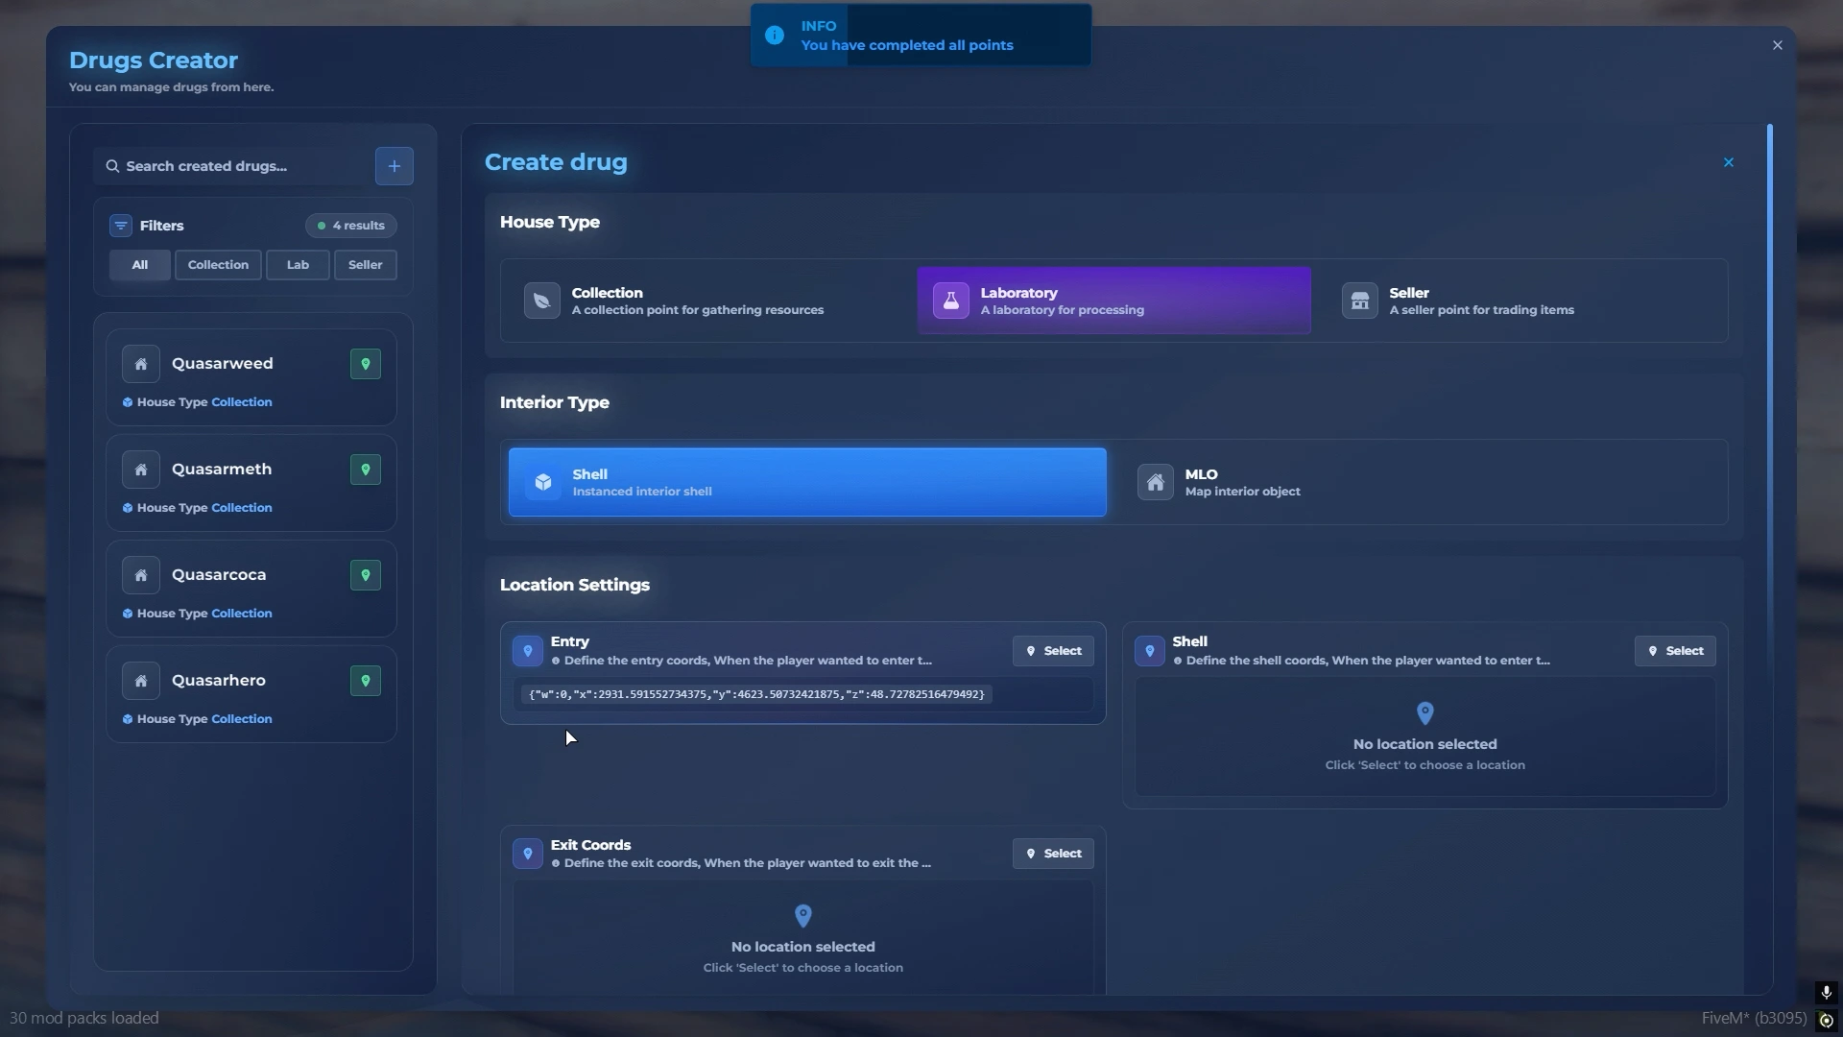Screen dimensions: 1843x1037
Task: Filter the list by Collection
Action: coord(218,265)
